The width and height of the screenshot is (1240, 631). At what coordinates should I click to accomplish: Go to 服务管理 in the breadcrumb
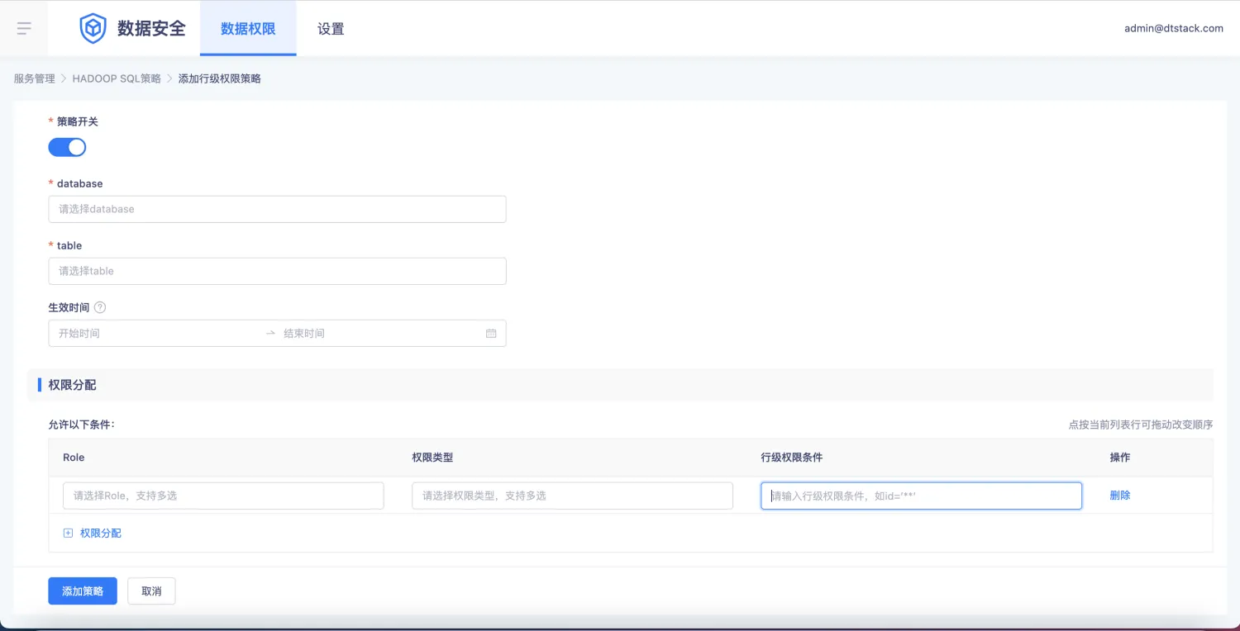(x=34, y=78)
